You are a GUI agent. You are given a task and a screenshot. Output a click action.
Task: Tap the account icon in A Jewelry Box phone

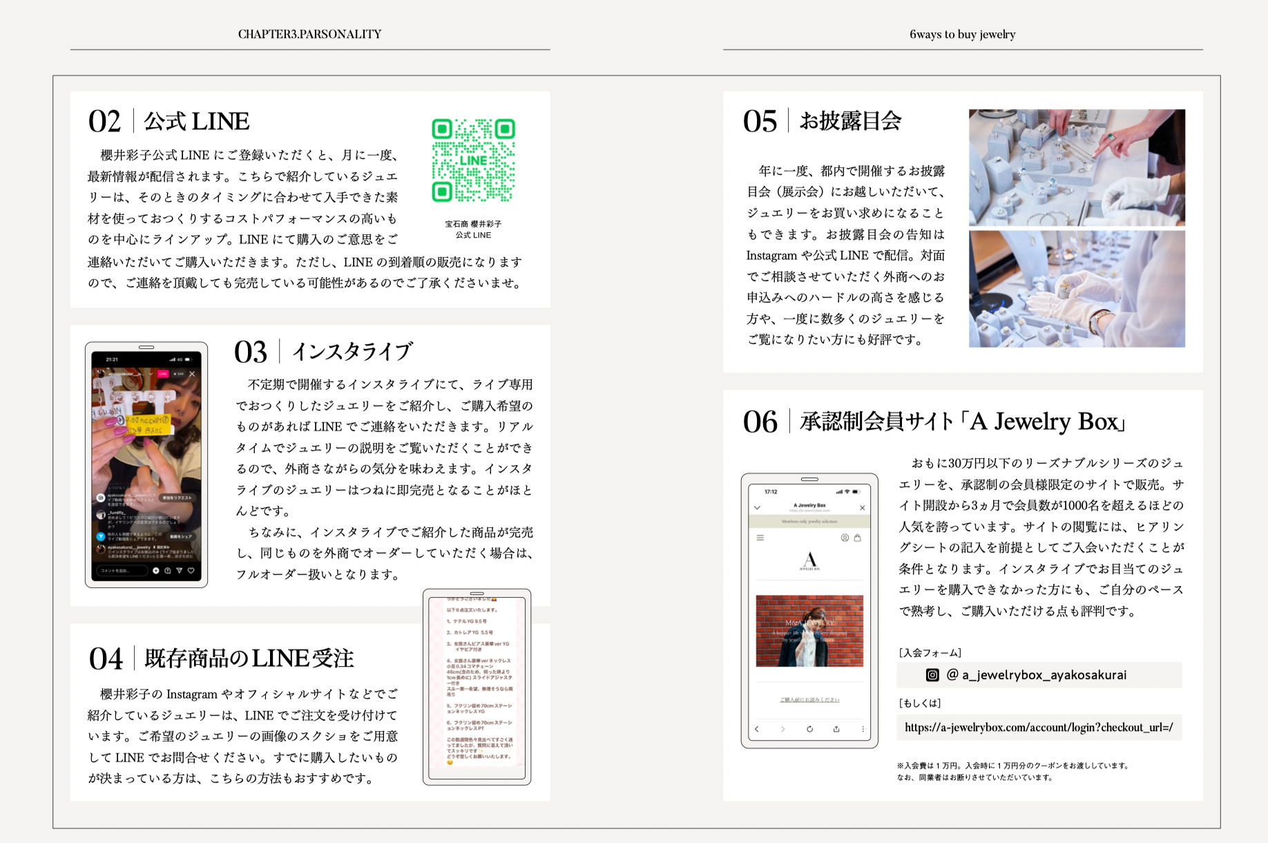pyautogui.click(x=845, y=538)
